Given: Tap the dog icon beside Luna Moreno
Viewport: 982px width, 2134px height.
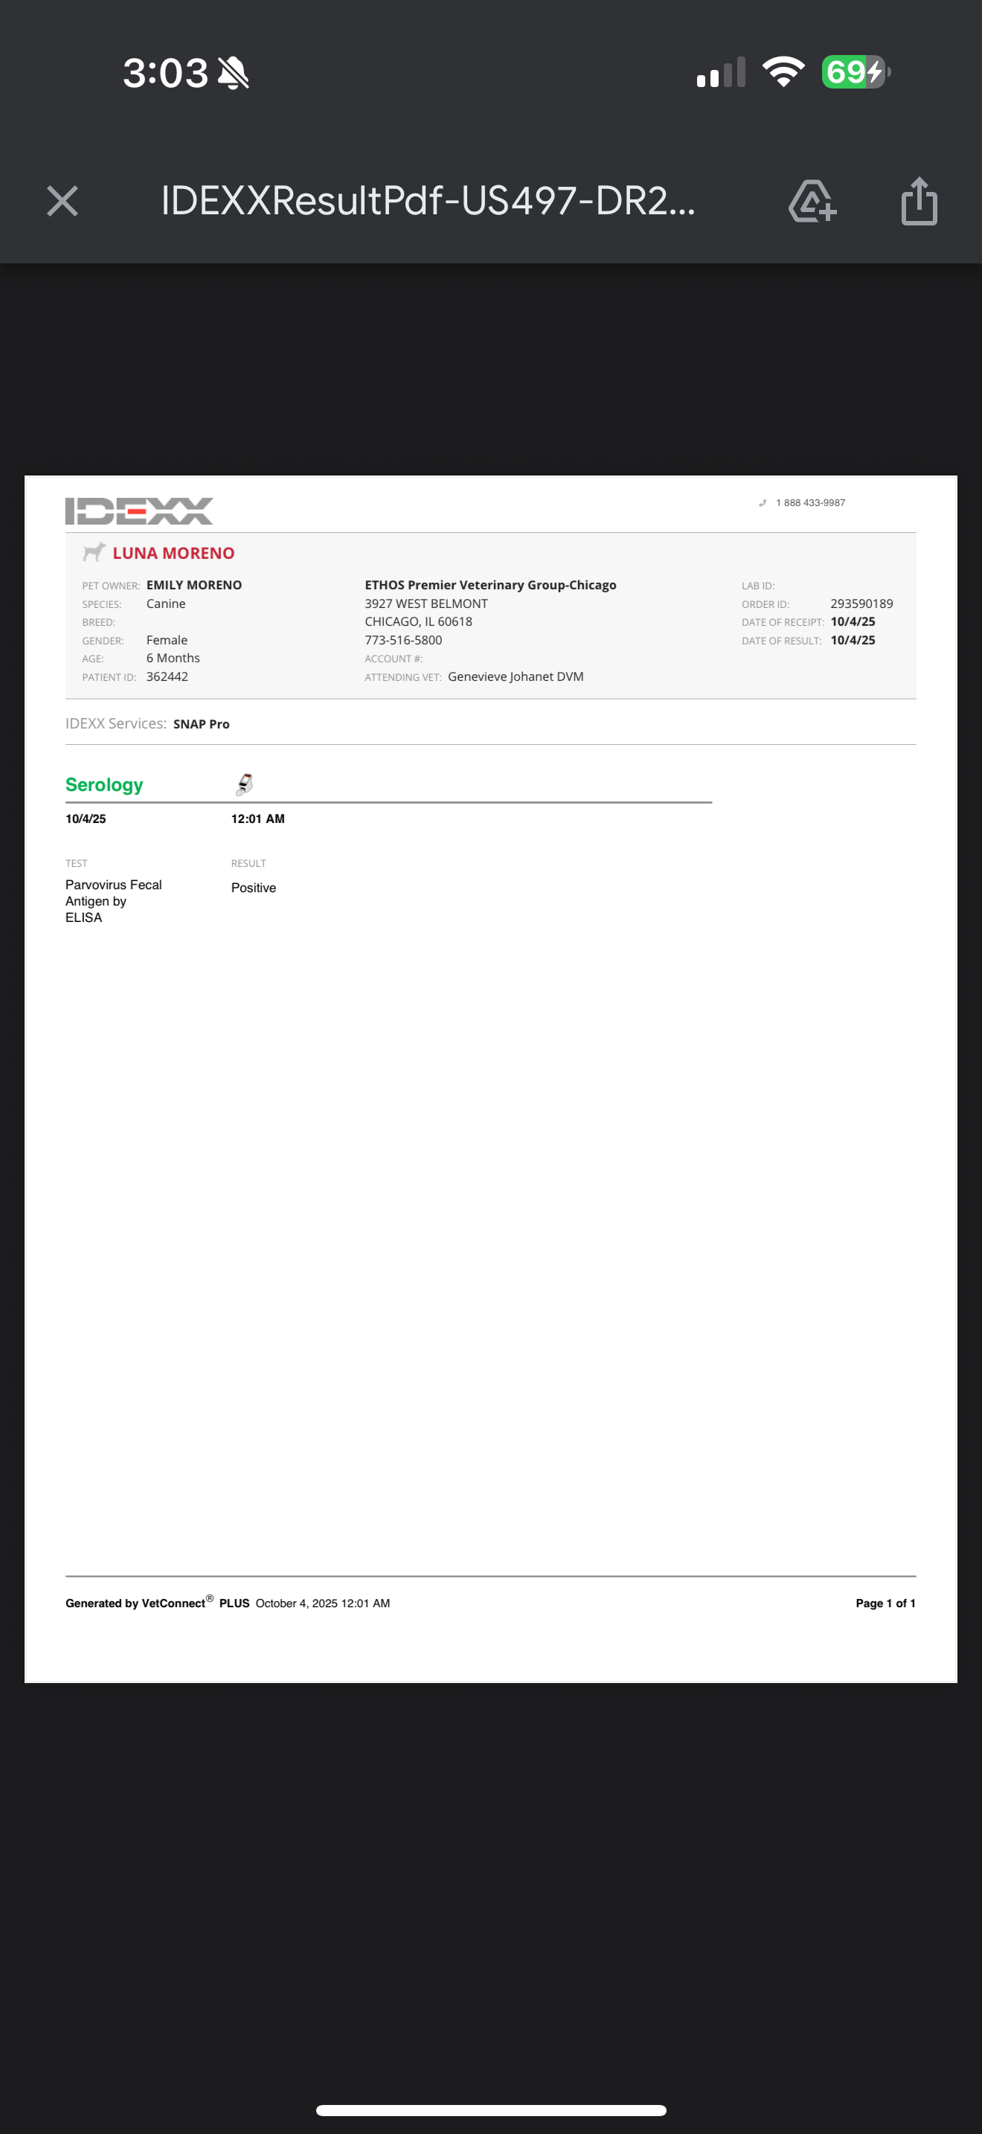Looking at the screenshot, I should tap(94, 551).
